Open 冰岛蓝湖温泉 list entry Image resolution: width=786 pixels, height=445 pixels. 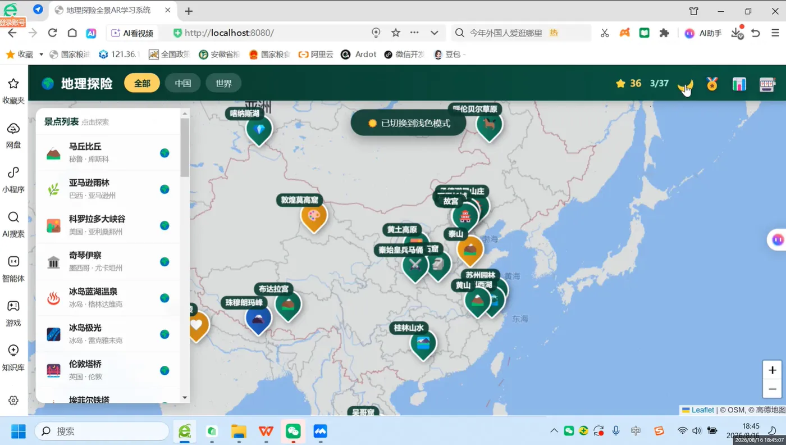click(x=108, y=297)
